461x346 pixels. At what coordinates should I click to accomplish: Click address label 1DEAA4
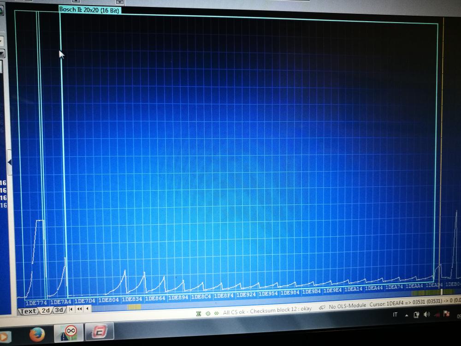[414, 286]
